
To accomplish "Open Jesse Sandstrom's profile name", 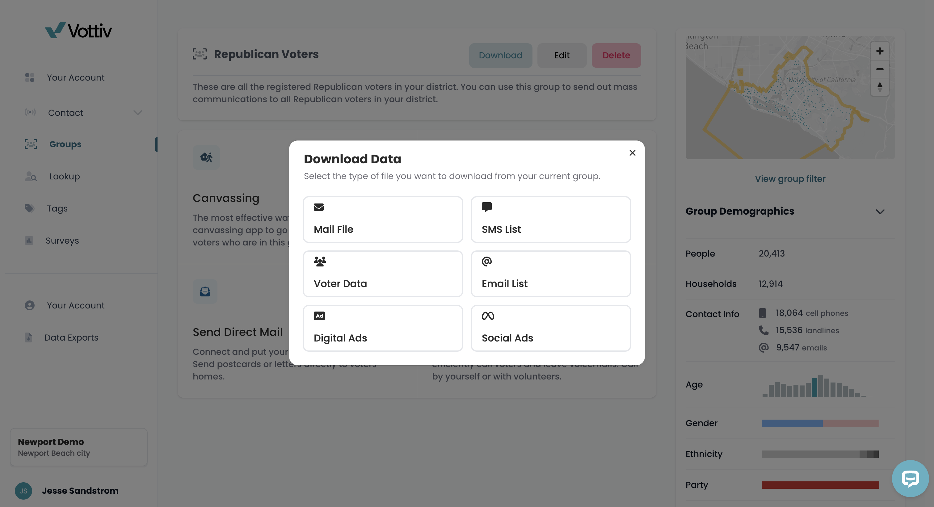I will [80, 491].
